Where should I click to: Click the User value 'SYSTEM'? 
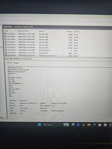point(23,111)
